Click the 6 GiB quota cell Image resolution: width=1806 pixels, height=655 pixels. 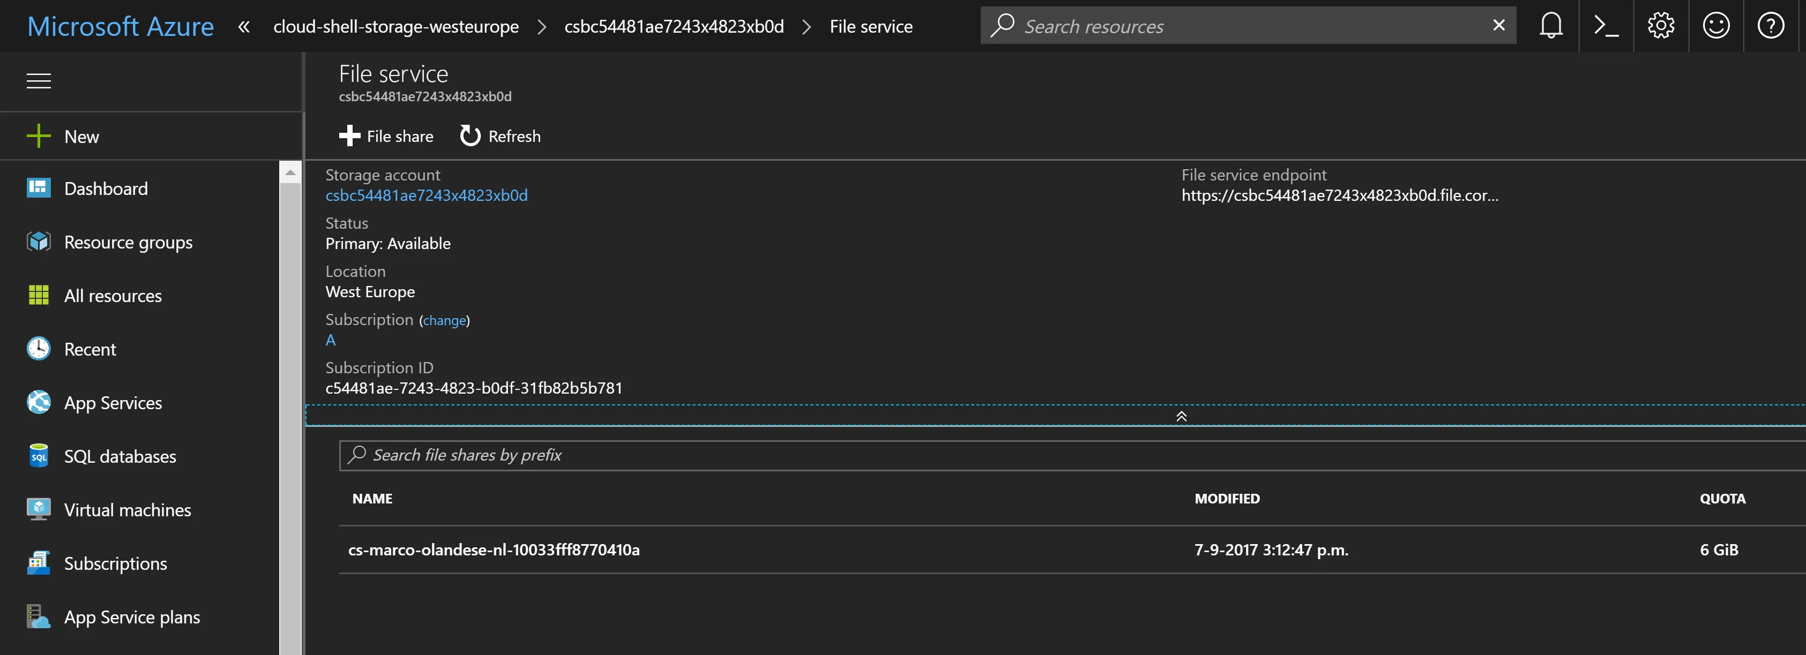point(1718,550)
